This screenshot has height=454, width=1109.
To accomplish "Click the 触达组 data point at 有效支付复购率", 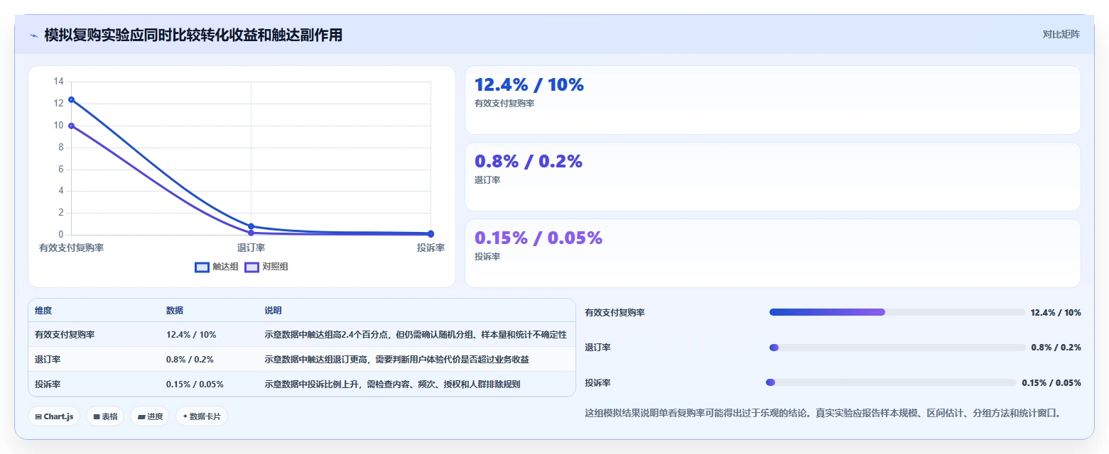I will [x=71, y=99].
